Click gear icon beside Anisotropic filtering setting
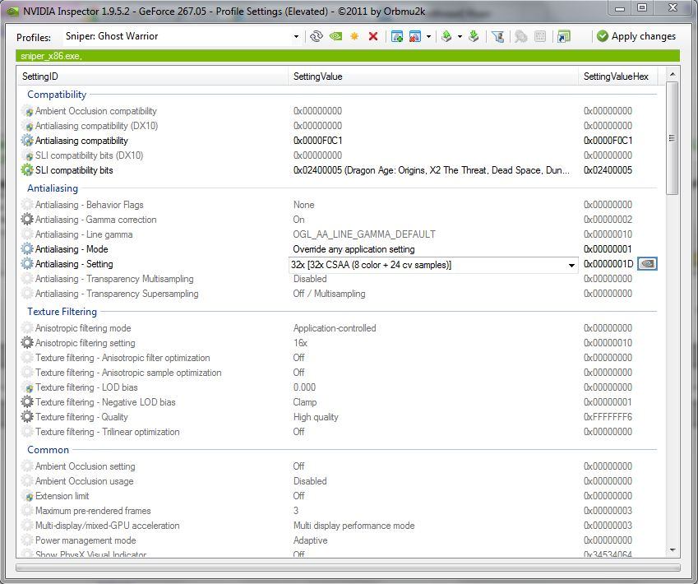This screenshot has width=698, height=584. [x=27, y=342]
